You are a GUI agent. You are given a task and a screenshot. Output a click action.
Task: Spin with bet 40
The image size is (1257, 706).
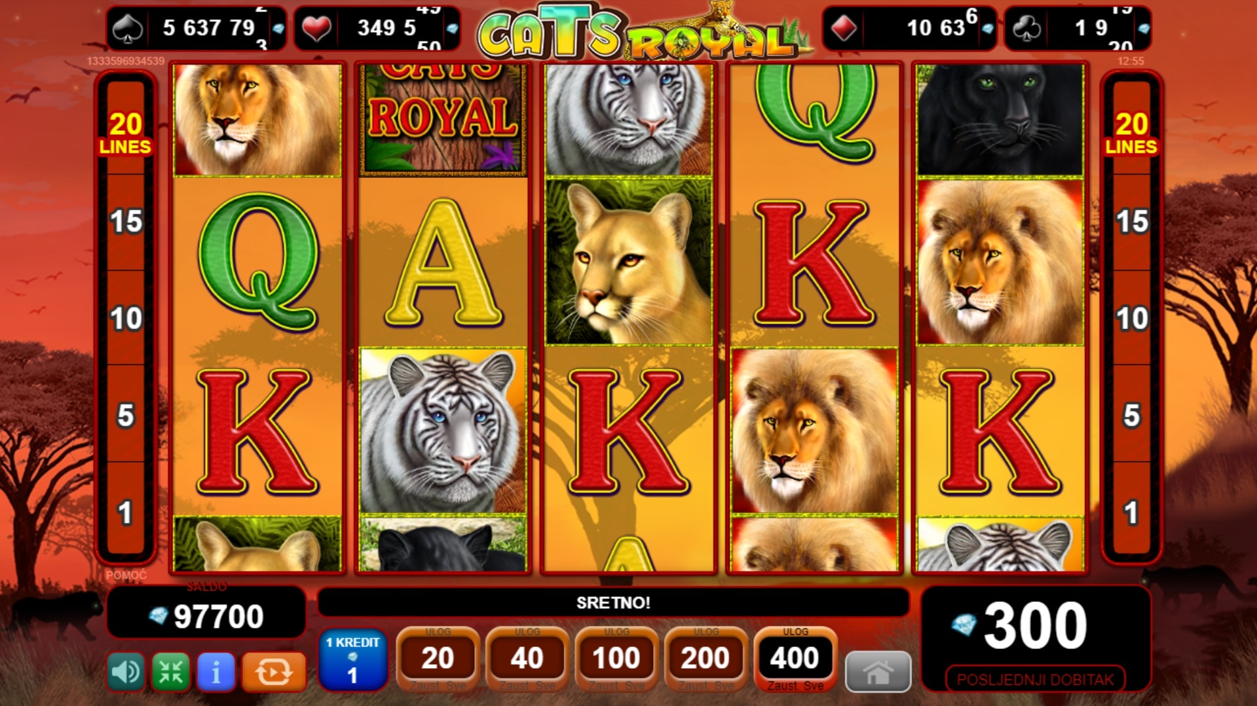point(527,660)
